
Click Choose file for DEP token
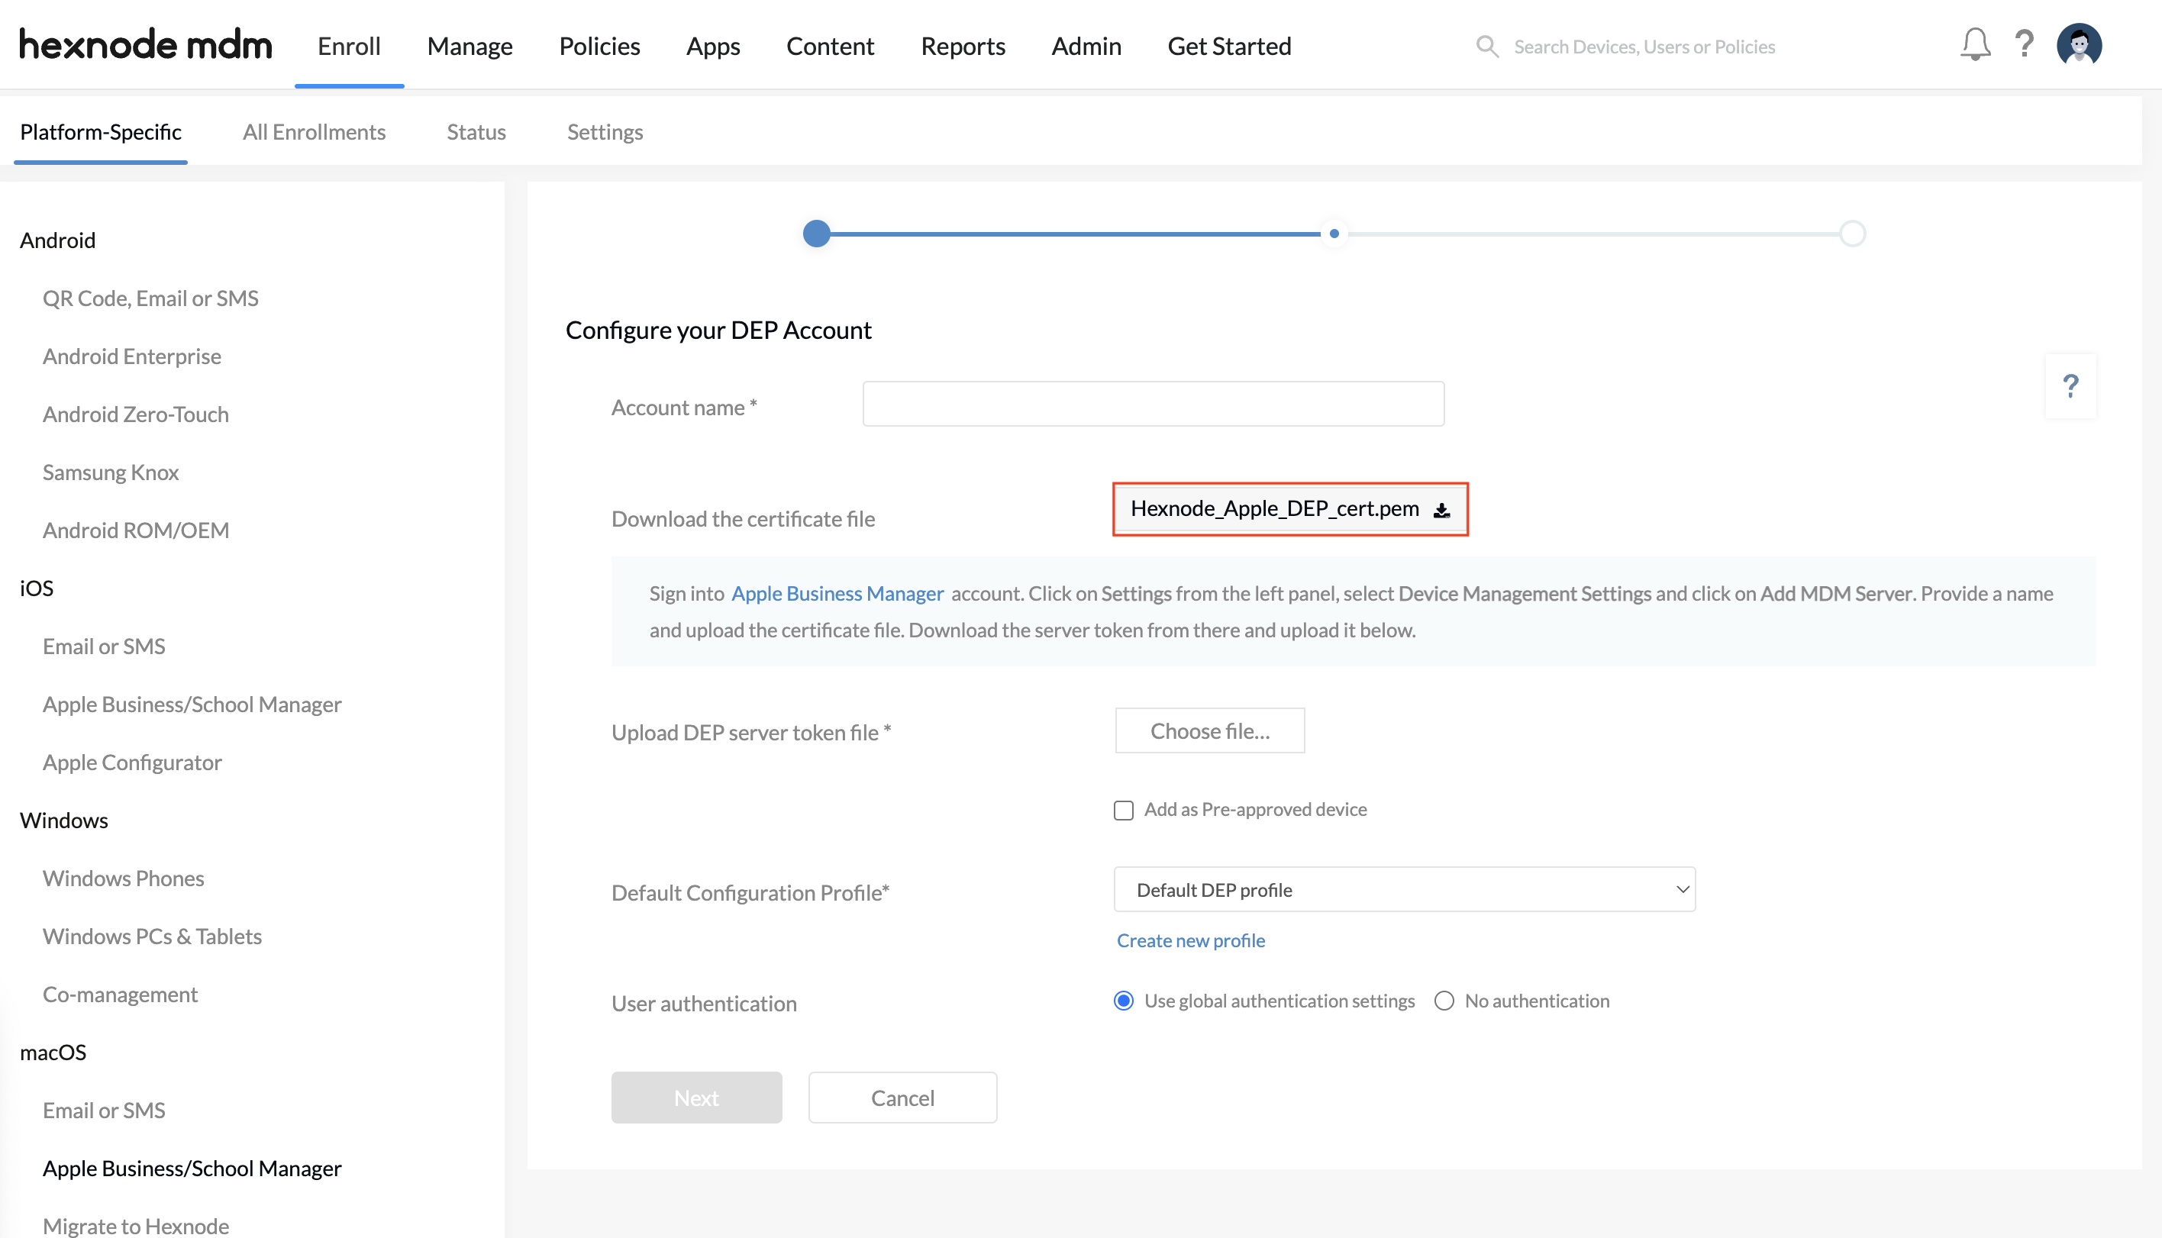click(1210, 730)
